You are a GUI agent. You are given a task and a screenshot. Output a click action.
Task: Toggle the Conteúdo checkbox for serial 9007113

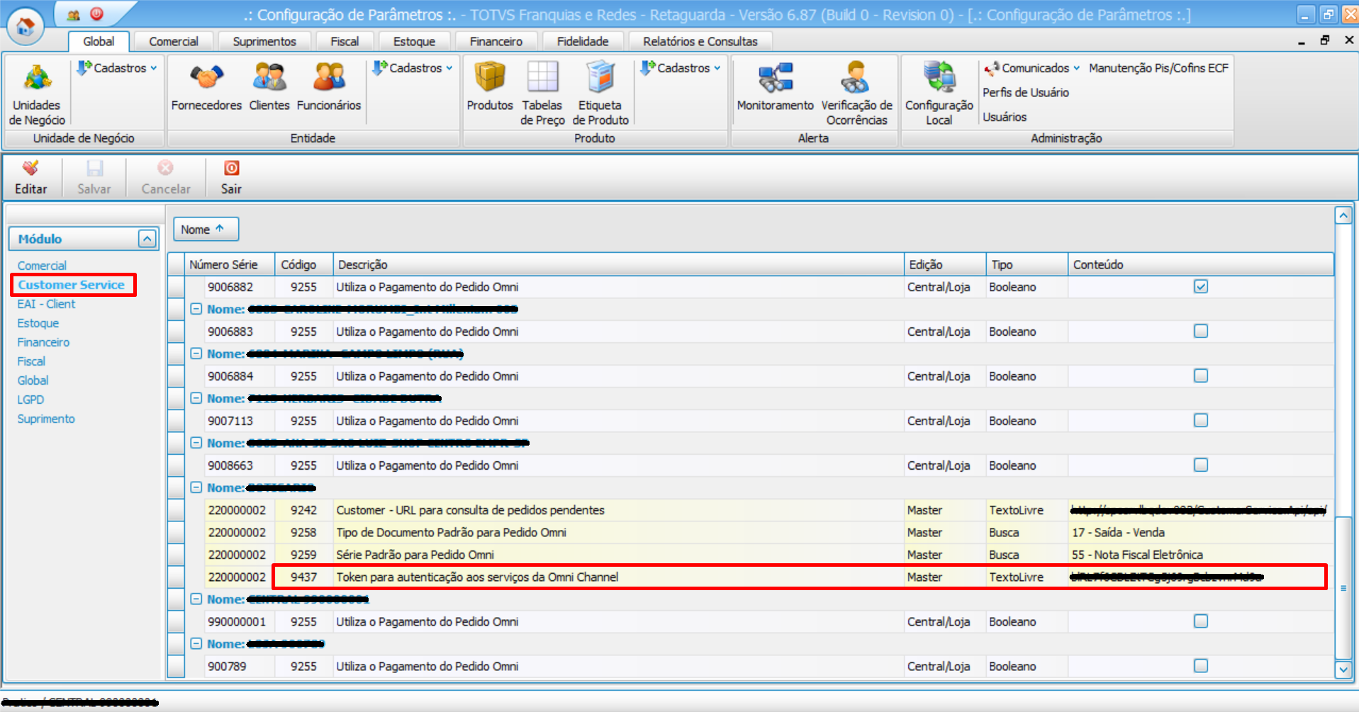pyautogui.click(x=1201, y=421)
